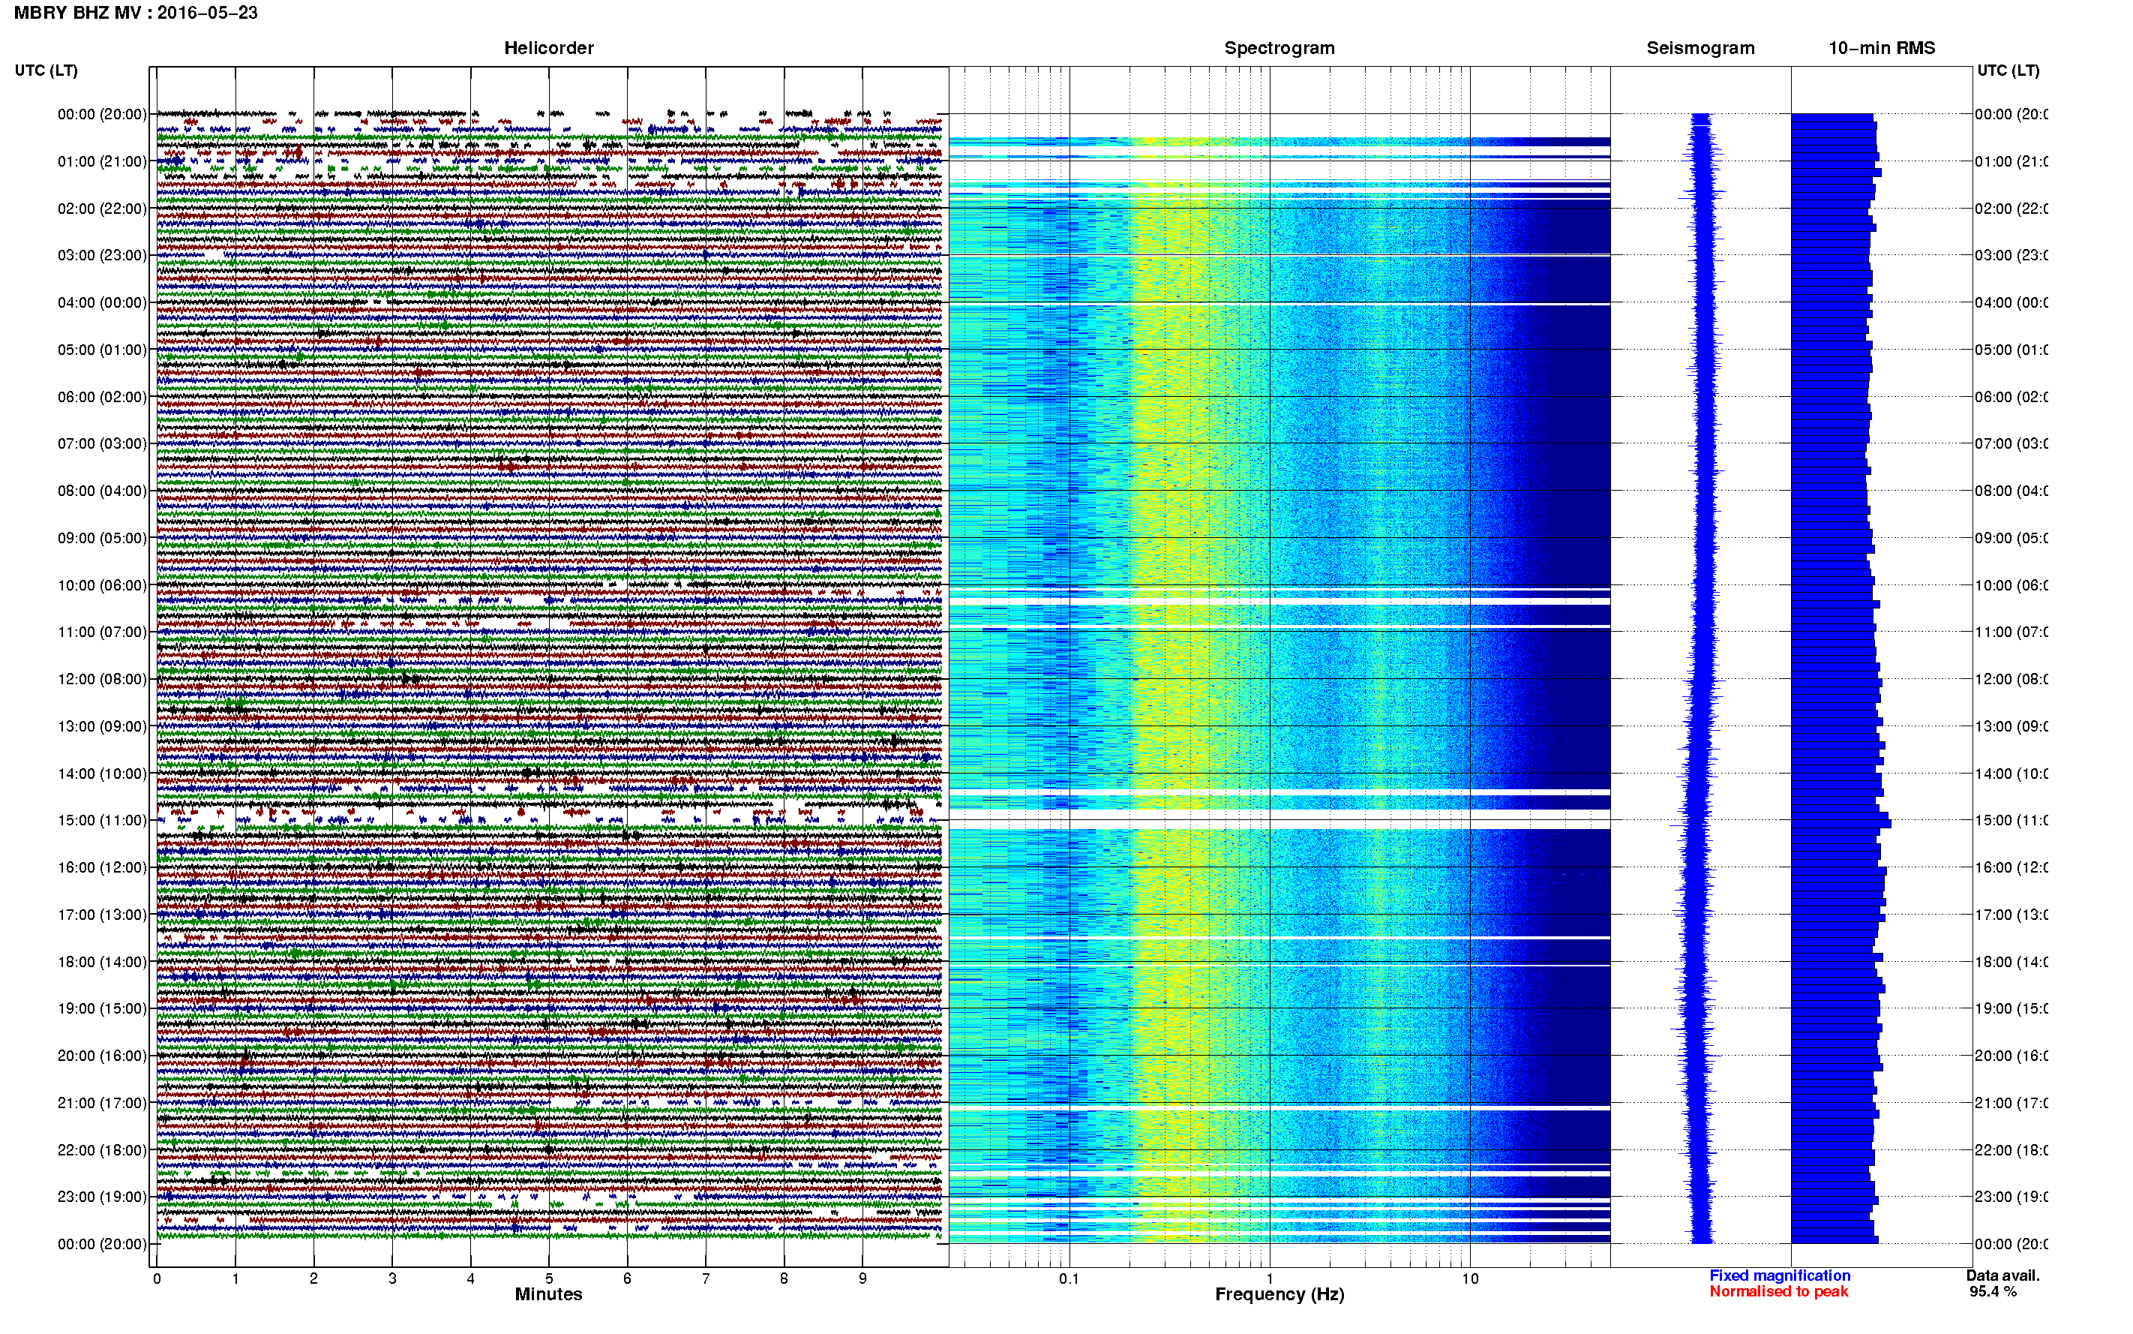Screen dimensions: 2133x1334
Task: Click the left axis label 22:00 (18:00)
Action: click(102, 1149)
